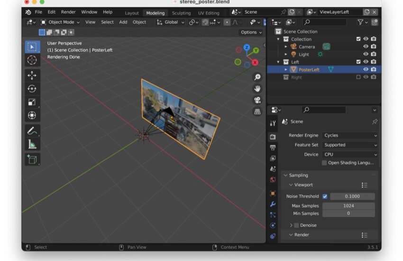403x261 pixels.
Task: Select the Rotate tool
Action: [32, 88]
